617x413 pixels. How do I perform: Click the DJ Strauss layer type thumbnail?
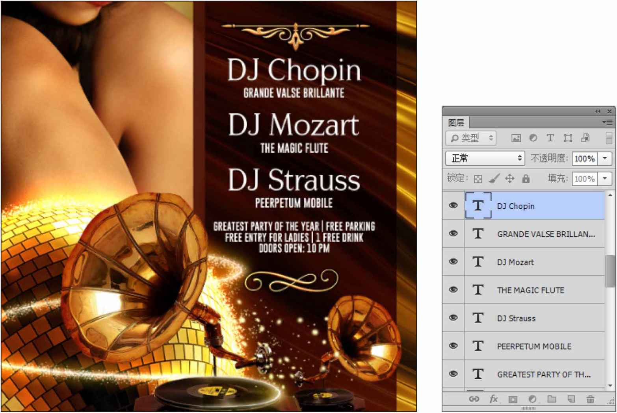coord(478,318)
